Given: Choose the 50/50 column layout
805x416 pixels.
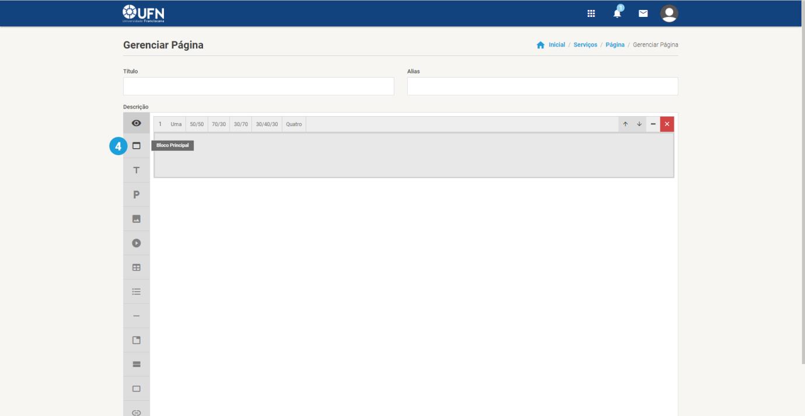Looking at the screenshot, I should click(197, 124).
